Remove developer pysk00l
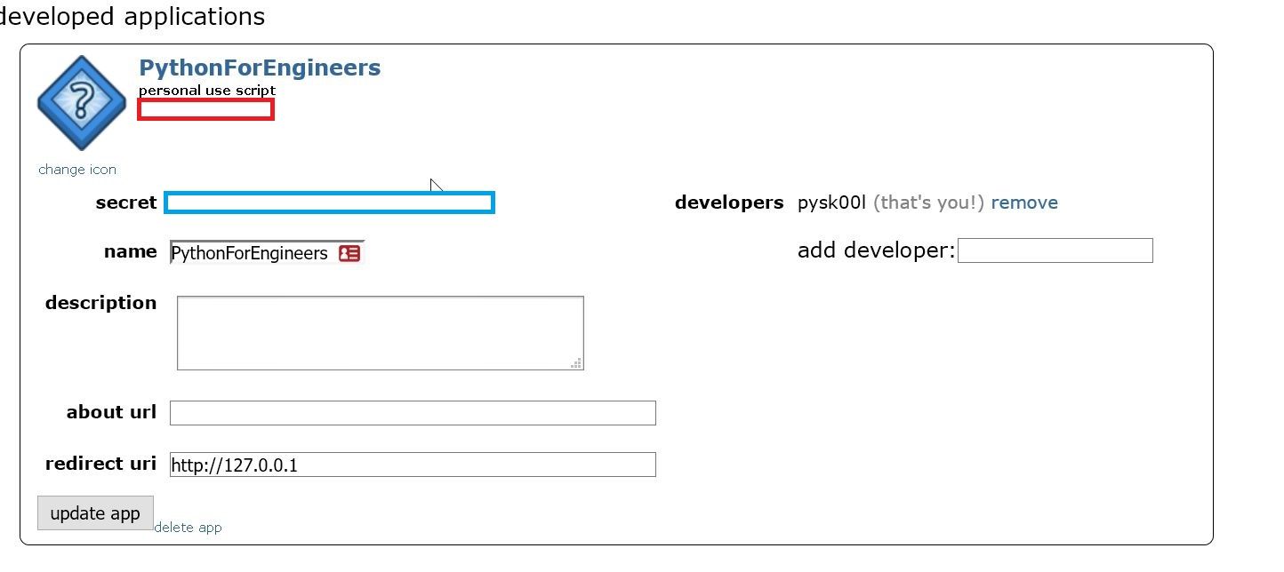The height and width of the screenshot is (572, 1284). [x=1024, y=203]
